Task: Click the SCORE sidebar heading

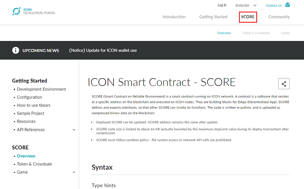Action: point(20,148)
